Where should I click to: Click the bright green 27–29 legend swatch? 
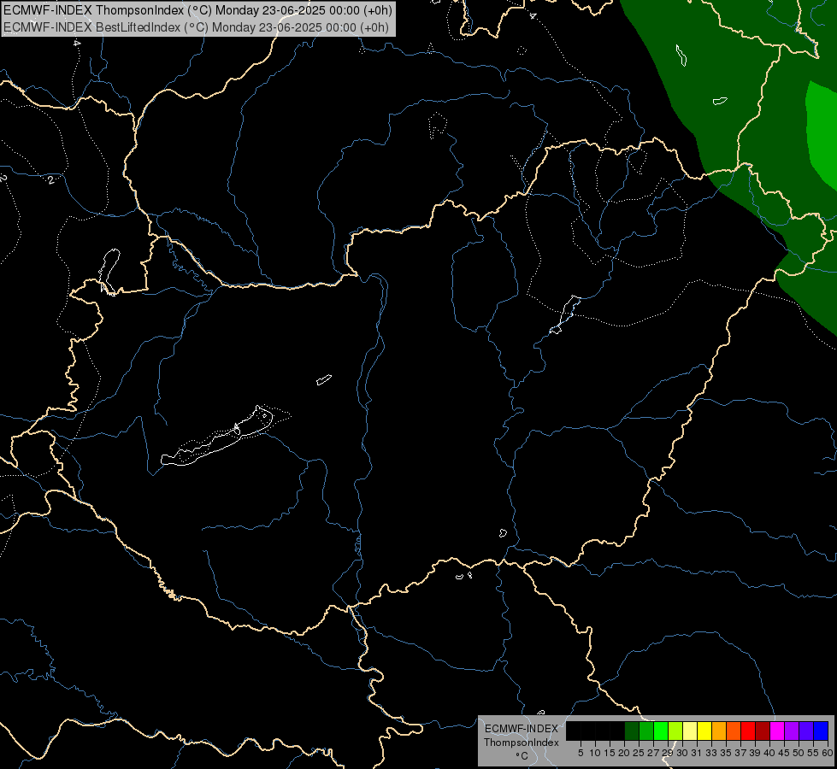tap(661, 731)
